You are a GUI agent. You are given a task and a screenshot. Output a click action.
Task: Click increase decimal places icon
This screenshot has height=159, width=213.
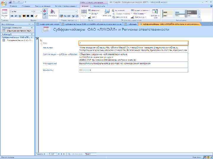(x=73, y=16)
